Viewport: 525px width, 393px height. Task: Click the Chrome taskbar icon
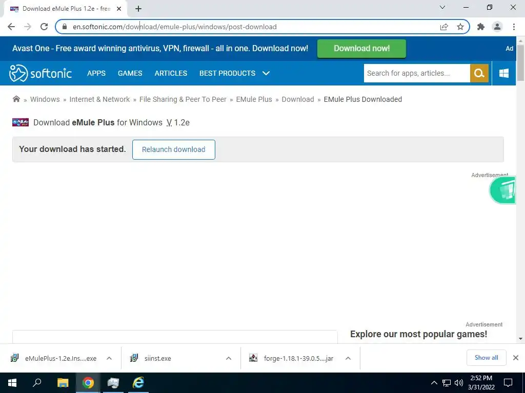tap(88, 383)
